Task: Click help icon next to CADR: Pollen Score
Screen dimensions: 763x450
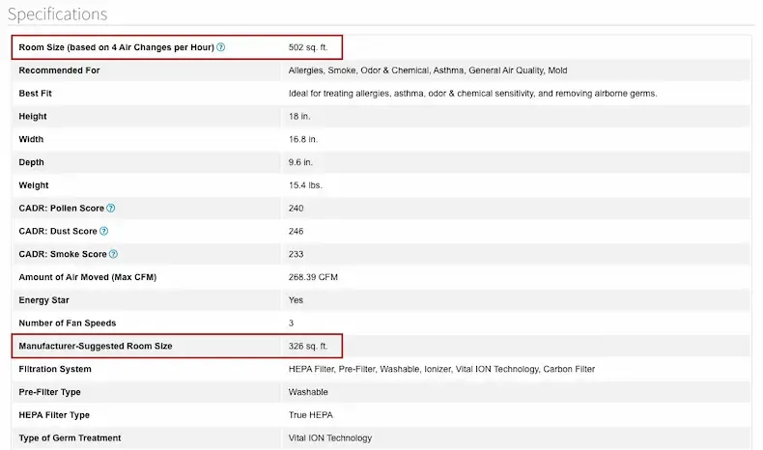Action: point(111,209)
